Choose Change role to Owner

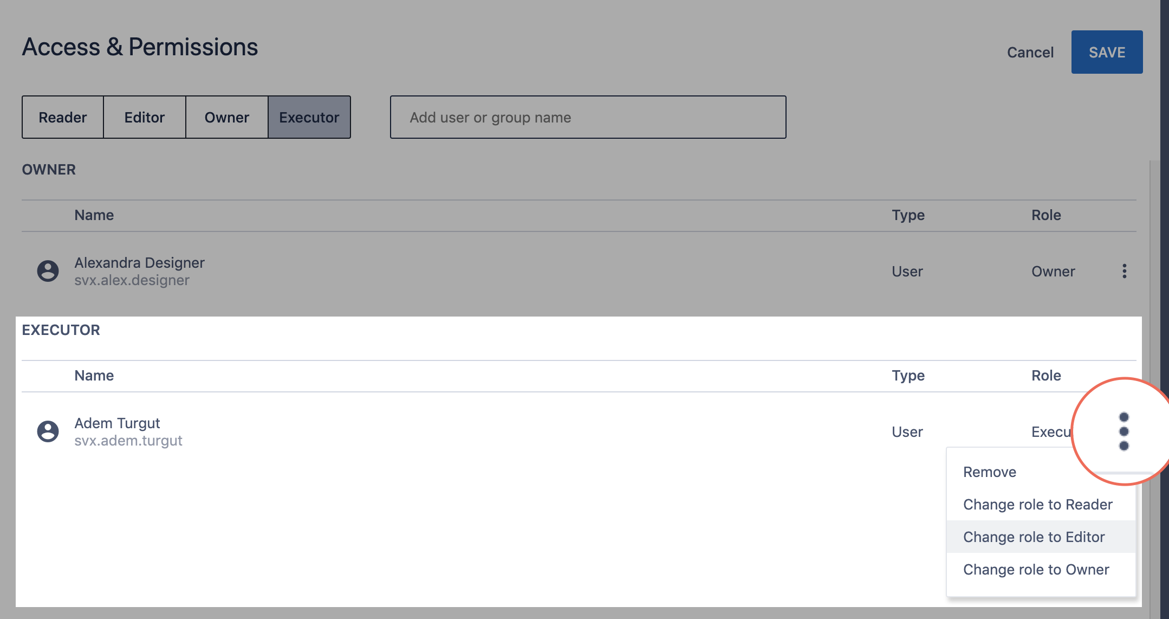(1036, 570)
